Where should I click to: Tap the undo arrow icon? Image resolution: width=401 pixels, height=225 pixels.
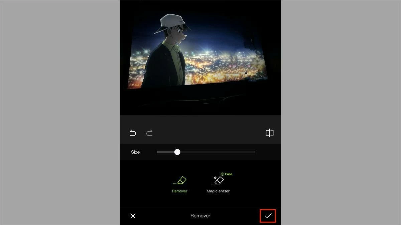tap(133, 133)
